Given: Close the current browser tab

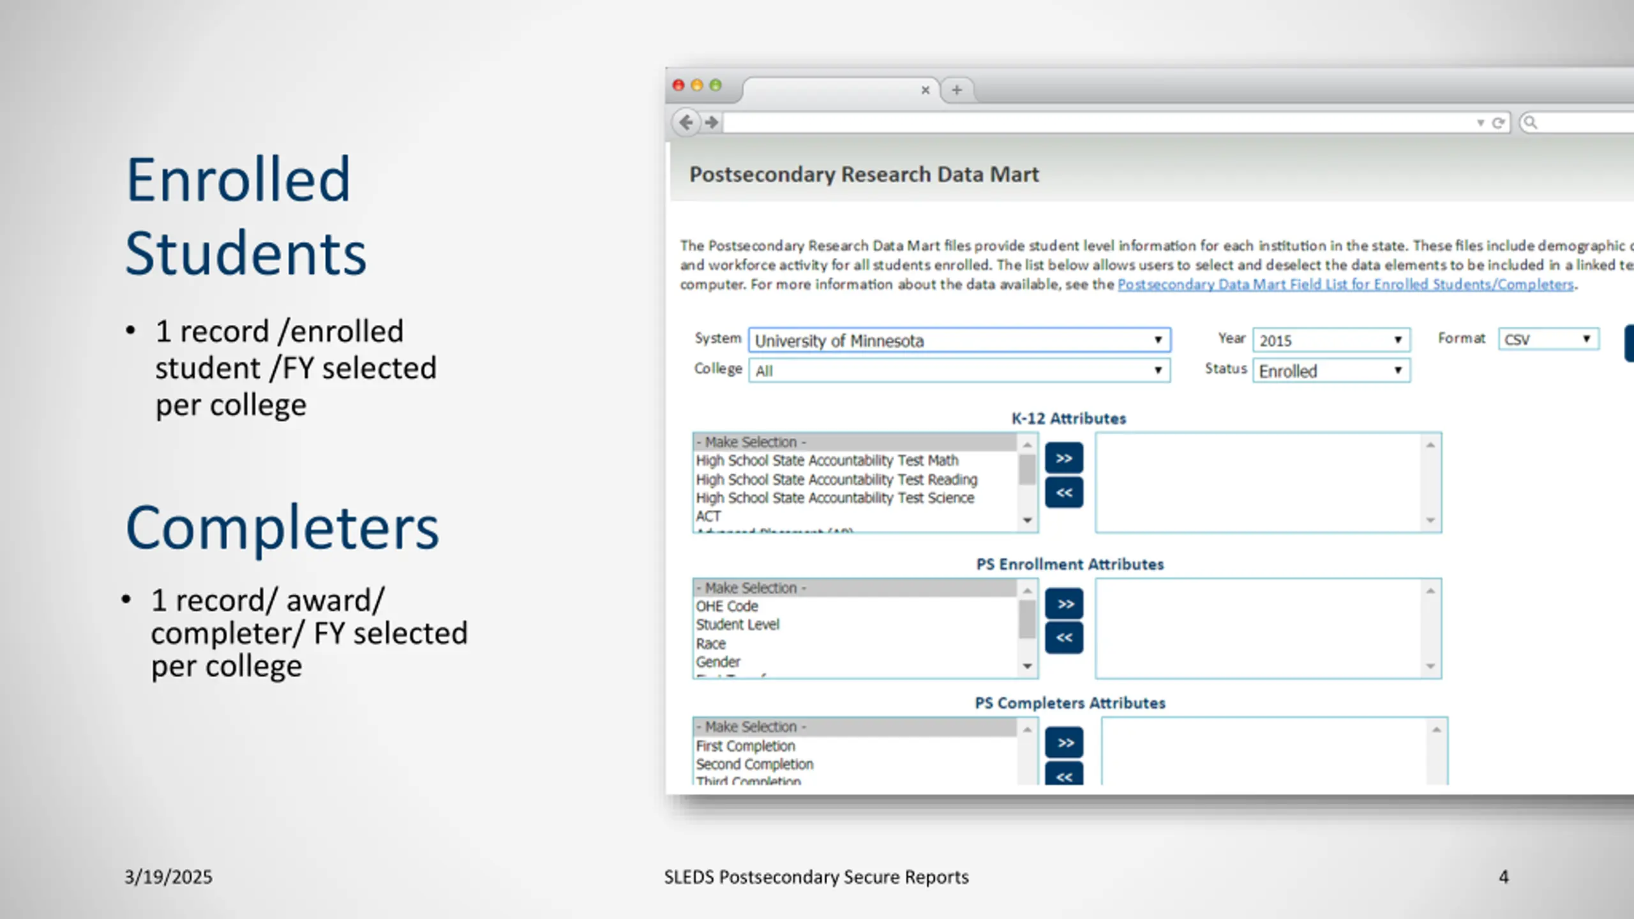Looking at the screenshot, I should click(x=925, y=90).
